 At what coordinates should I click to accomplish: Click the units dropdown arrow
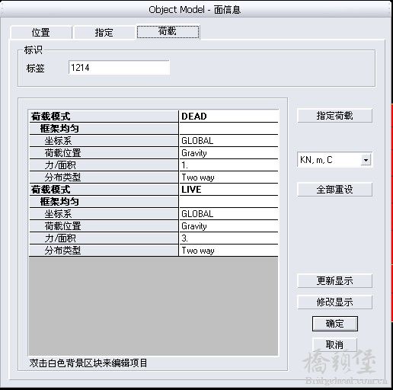[366, 160]
